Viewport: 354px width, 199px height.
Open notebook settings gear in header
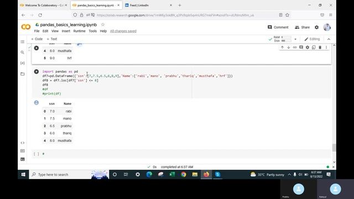coord(317,27)
